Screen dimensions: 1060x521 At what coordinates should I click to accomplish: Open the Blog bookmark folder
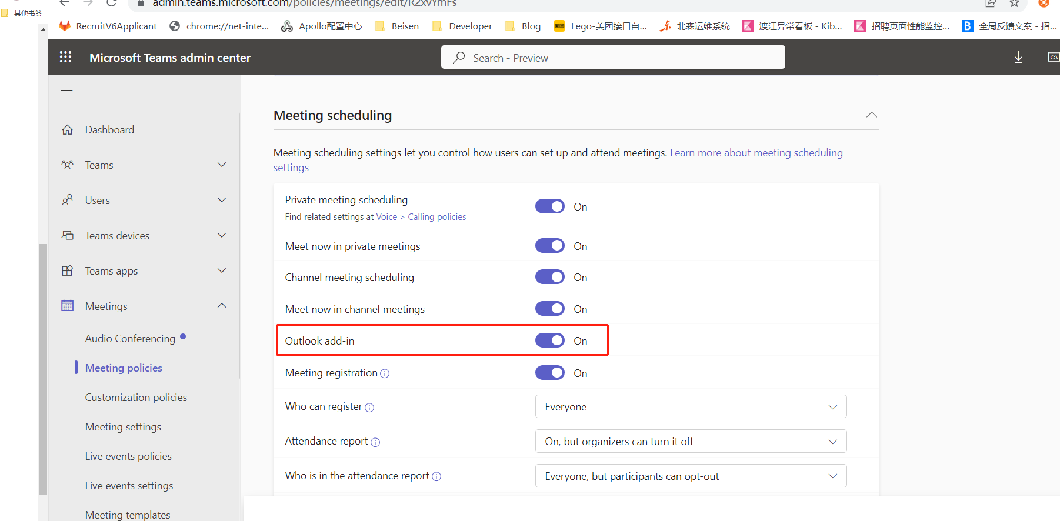(x=522, y=26)
